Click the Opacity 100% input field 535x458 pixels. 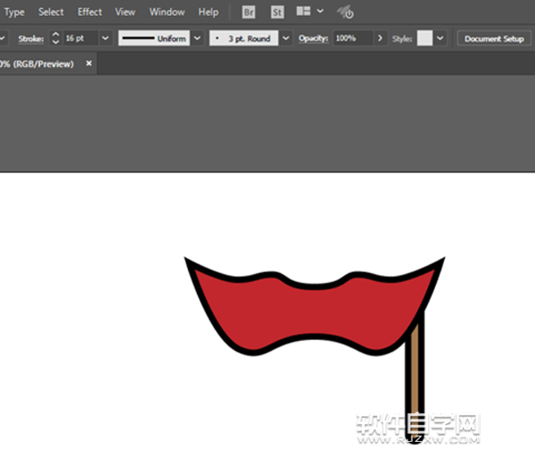(352, 39)
